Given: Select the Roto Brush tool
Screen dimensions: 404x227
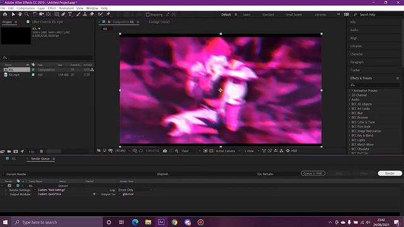Looking at the screenshot, I should coord(100,15).
